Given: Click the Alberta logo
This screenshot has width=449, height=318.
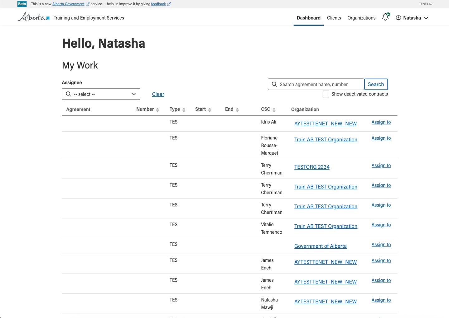Looking at the screenshot, I should click(34, 17).
